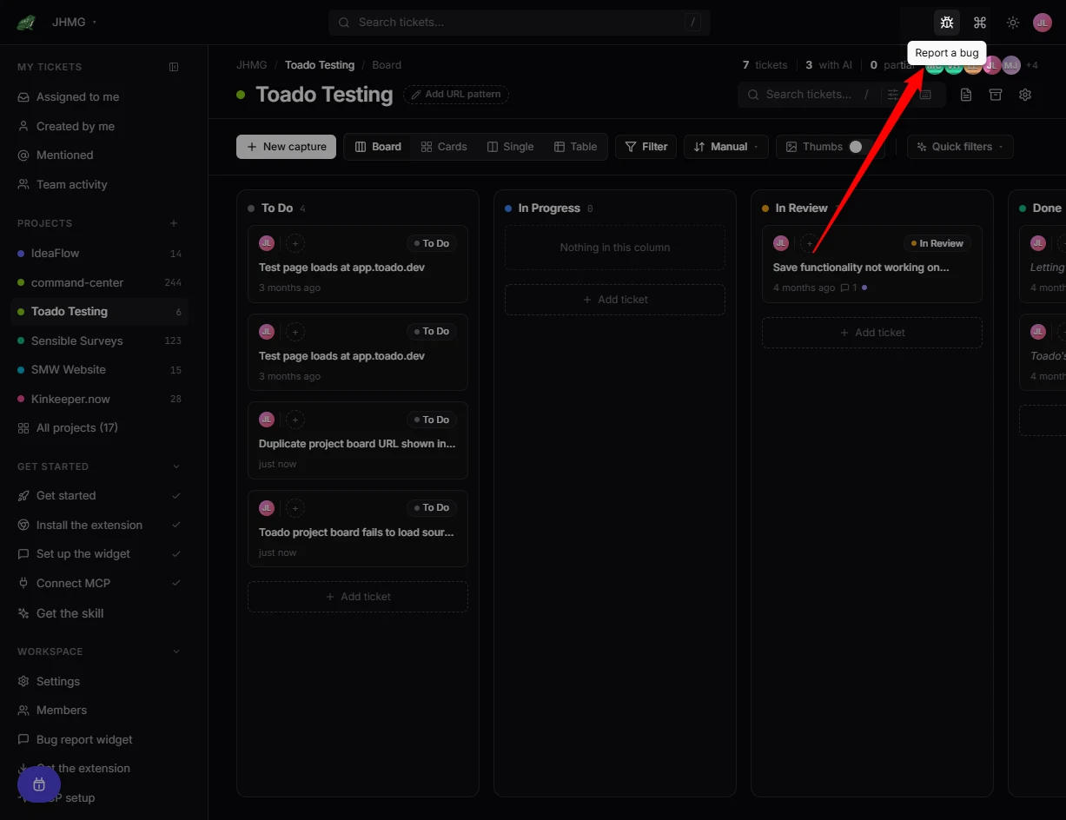Open the Quick filters dropdown

(x=960, y=147)
